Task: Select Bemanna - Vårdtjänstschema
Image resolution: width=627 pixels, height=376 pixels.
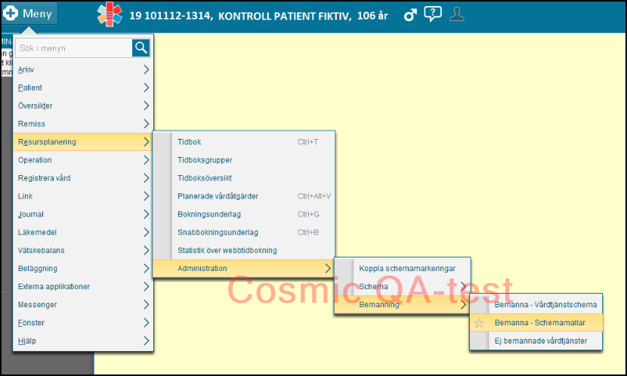Action: [545, 305]
